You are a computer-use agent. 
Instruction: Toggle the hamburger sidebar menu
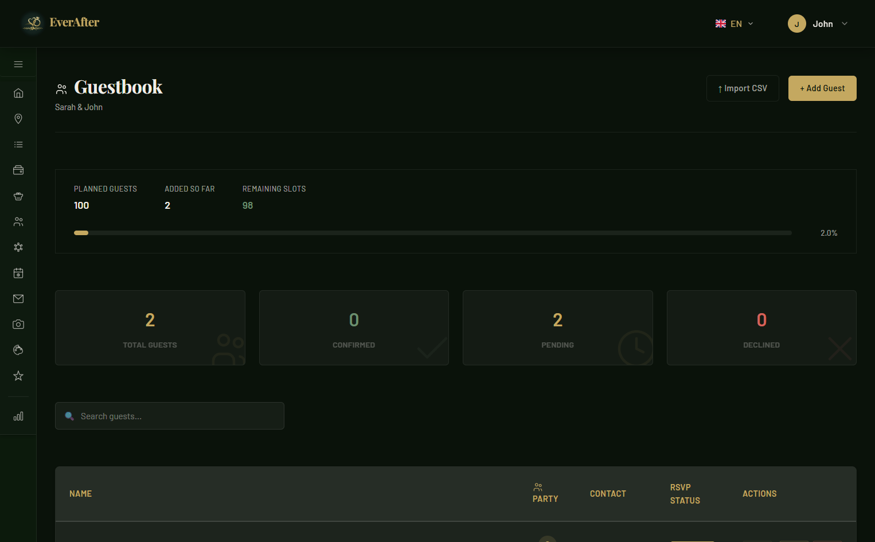[x=18, y=64]
